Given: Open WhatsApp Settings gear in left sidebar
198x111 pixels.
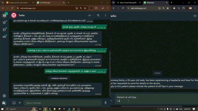Looking at the screenshot, I should point(4,96).
